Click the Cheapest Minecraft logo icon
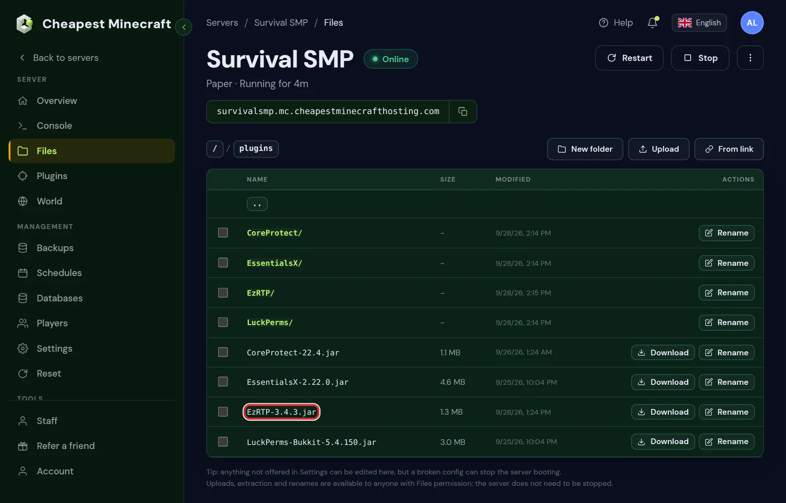 pyautogui.click(x=25, y=24)
